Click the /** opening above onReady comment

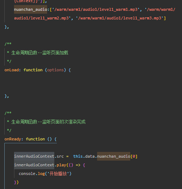click(x=8, y=113)
